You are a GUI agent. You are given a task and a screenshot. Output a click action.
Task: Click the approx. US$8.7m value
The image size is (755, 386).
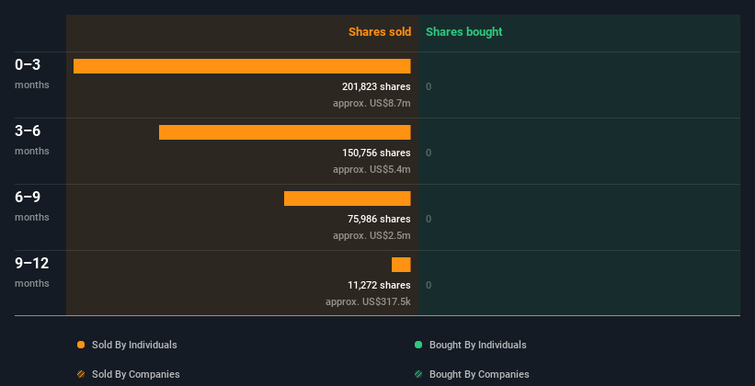point(372,104)
